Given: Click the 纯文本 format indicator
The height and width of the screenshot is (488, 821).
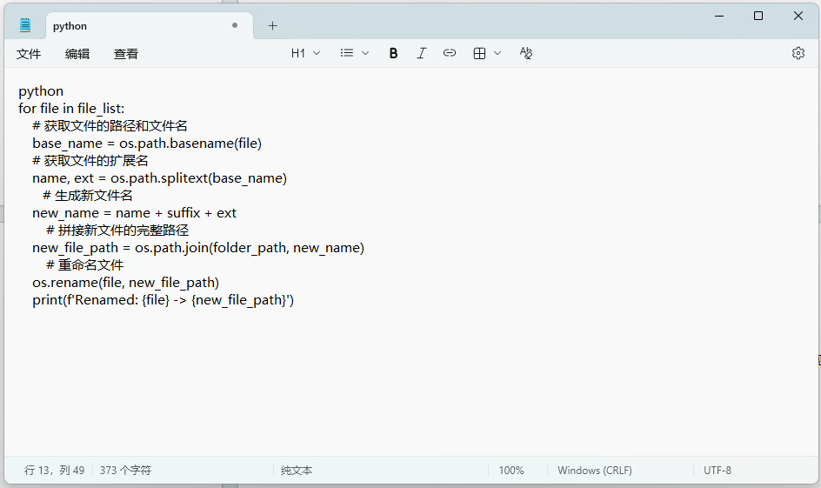Looking at the screenshot, I should pos(297,471).
